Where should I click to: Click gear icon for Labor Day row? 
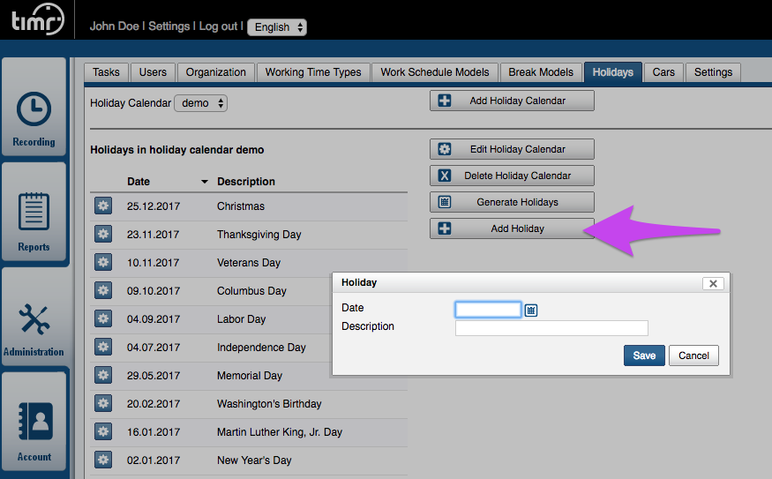point(103,319)
